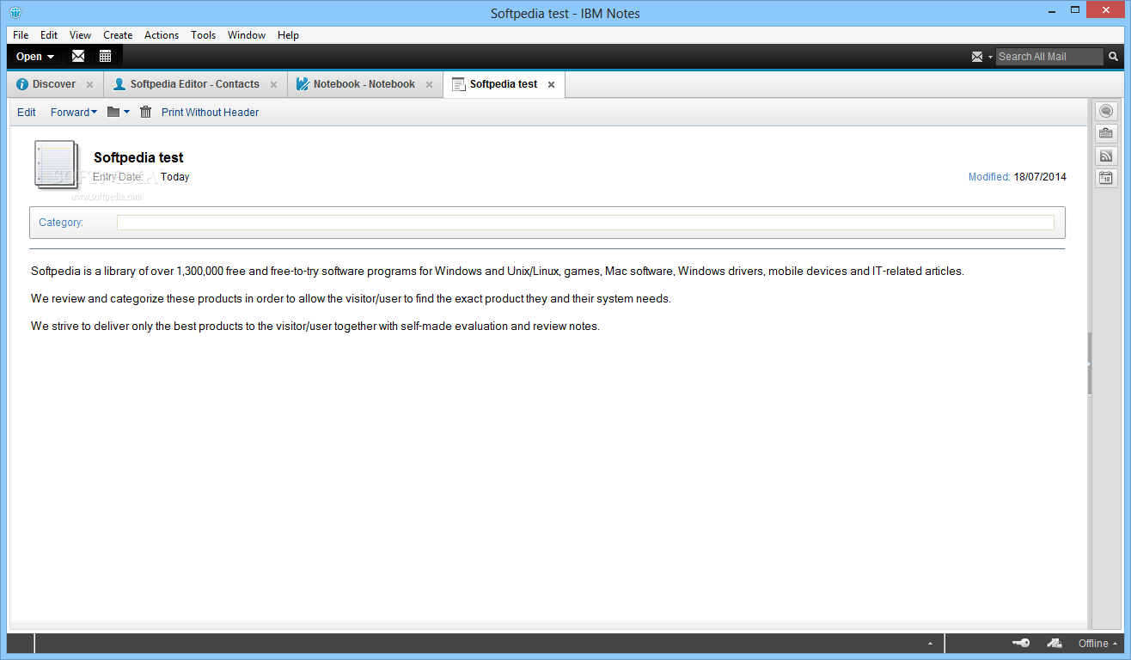Click Print Without Header
The width and height of the screenshot is (1131, 660).
coord(210,112)
